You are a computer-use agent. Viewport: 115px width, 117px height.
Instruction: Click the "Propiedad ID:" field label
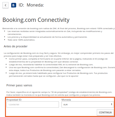[x=14, y=100]
